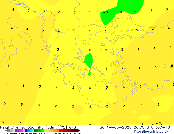This screenshot has height=134, width=174.
Task: Click the '06:00' time text
Action: [139, 127]
